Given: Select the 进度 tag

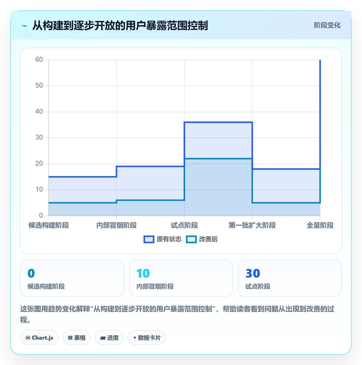Looking at the screenshot, I should tap(109, 337).
